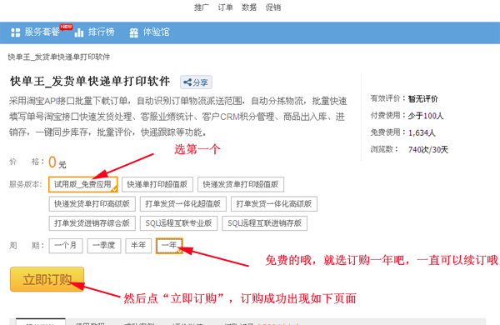Viewport: 500px width, 325px height.
Task: Select the 试用版_免费应用 service version
Action: [x=82, y=184]
